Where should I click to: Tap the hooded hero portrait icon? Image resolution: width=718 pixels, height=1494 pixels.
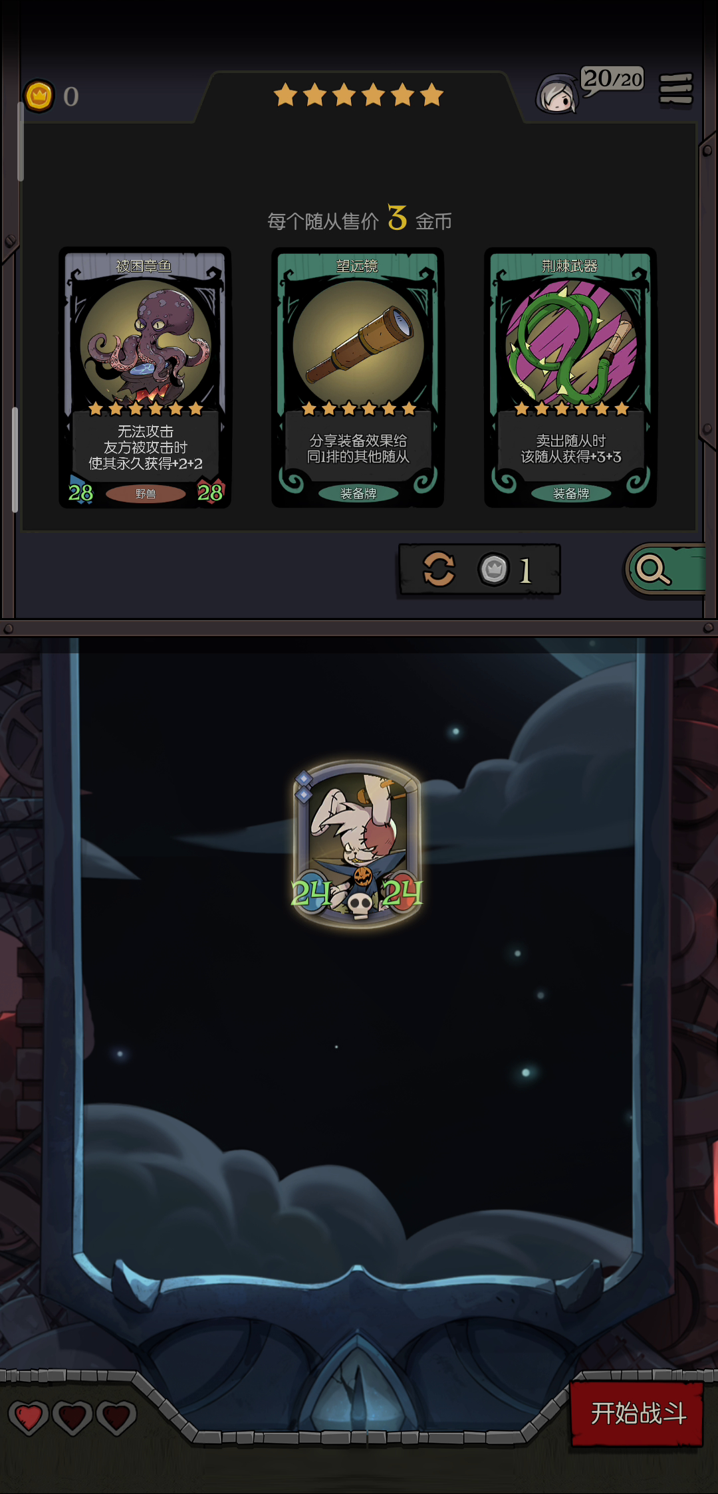coord(557,94)
